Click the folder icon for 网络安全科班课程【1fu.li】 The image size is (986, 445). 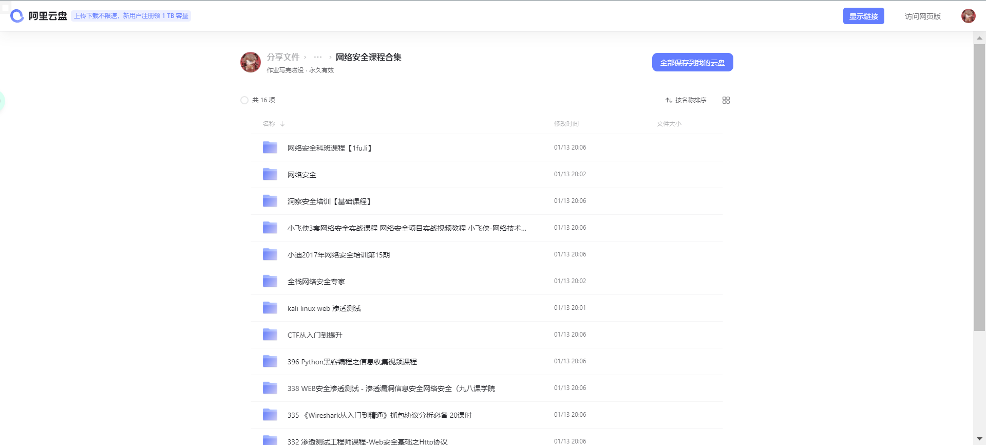[x=270, y=147]
